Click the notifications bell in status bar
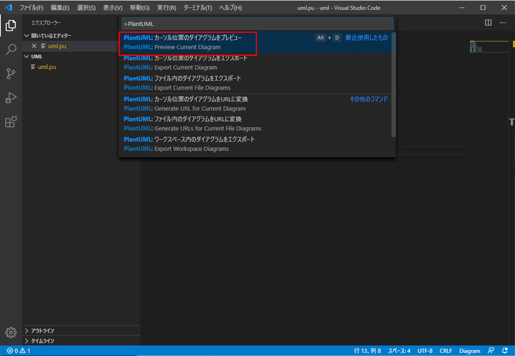This screenshot has width=515, height=356. (x=505, y=351)
